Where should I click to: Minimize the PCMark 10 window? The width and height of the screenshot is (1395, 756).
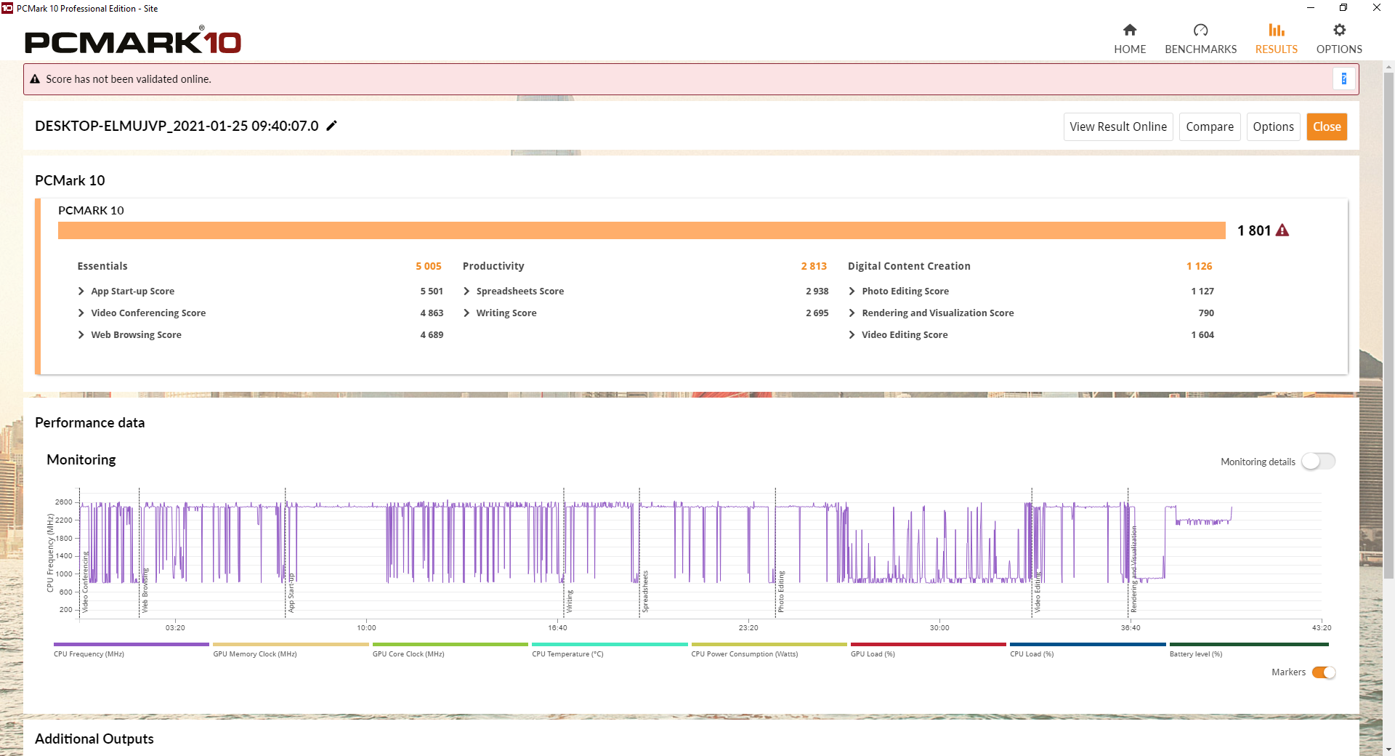[x=1311, y=8]
